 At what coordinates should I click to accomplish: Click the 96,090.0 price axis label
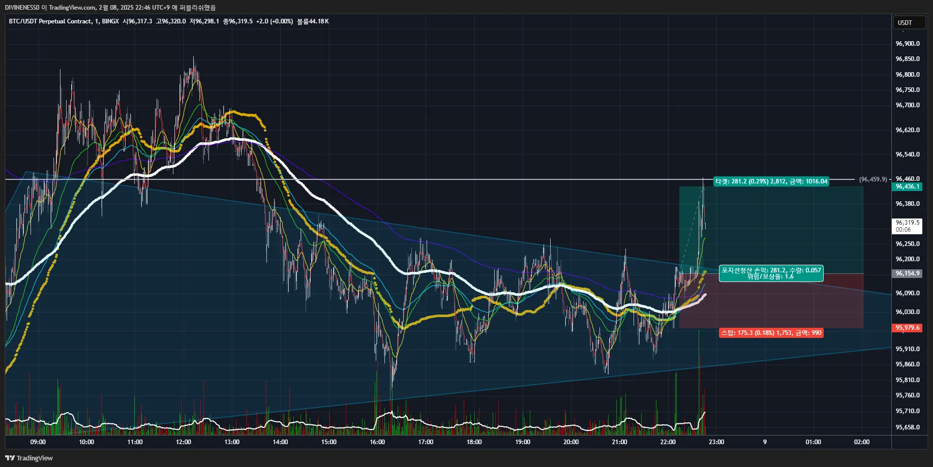click(908, 293)
